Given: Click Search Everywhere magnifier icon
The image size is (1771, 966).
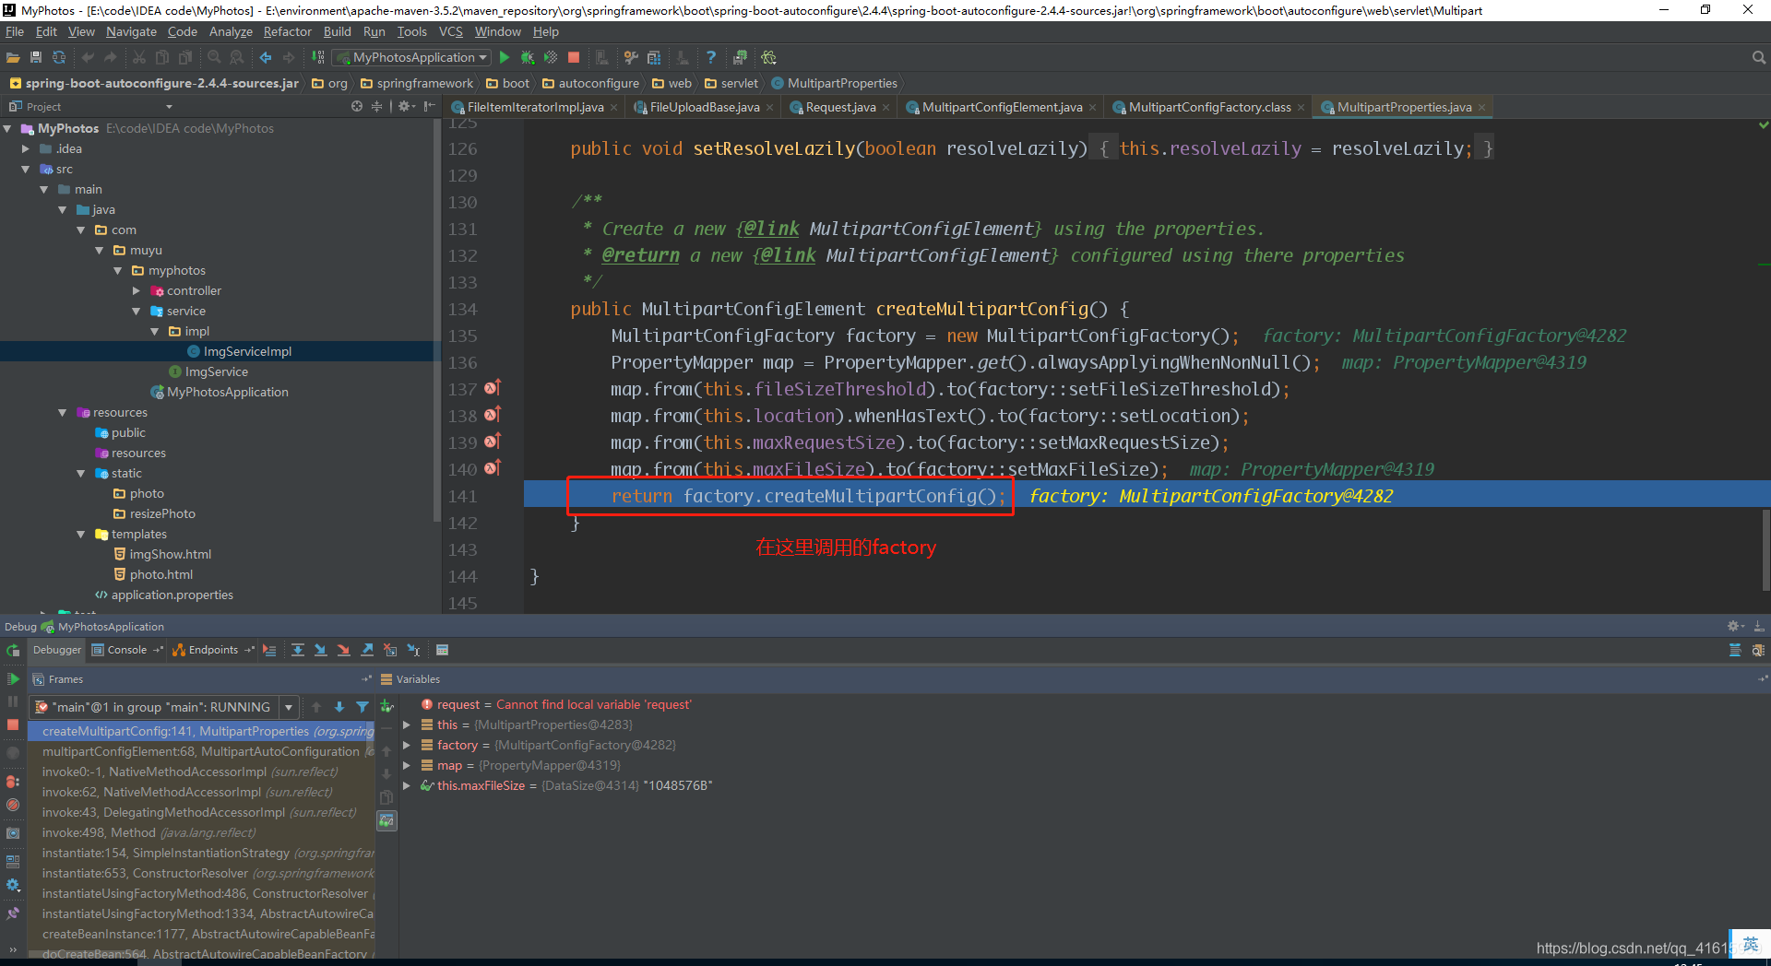Looking at the screenshot, I should coord(1758,57).
